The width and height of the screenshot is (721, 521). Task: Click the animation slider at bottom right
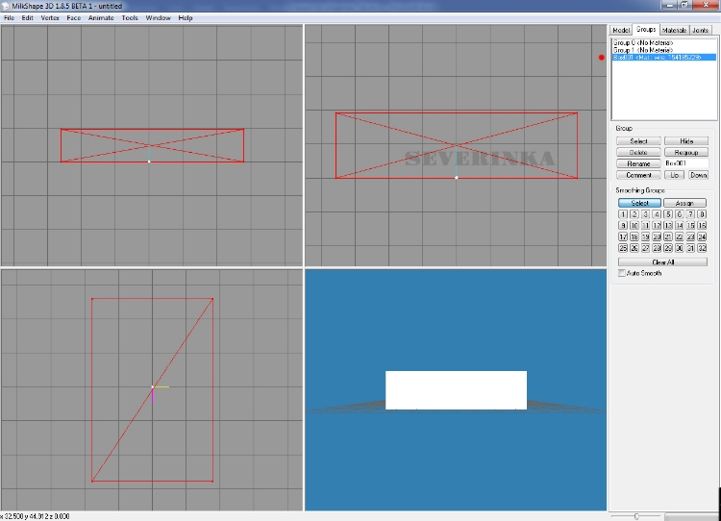click(x=635, y=516)
